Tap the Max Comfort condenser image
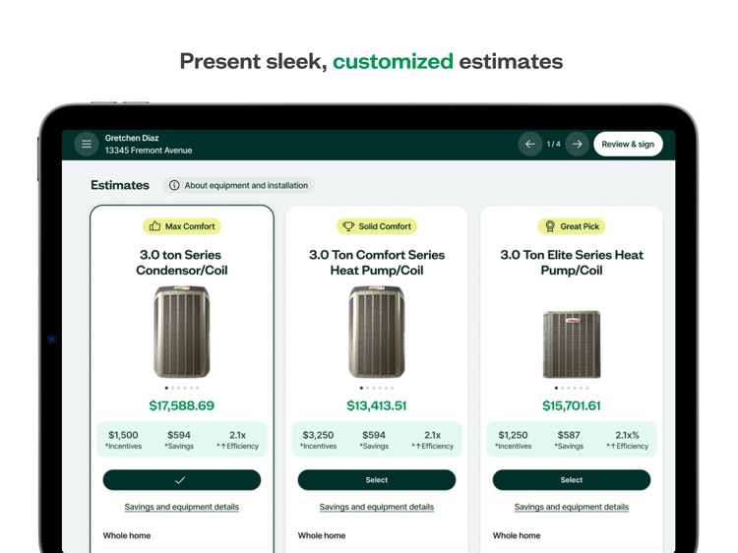Image resolution: width=738 pixels, height=553 pixels. (181, 332)
